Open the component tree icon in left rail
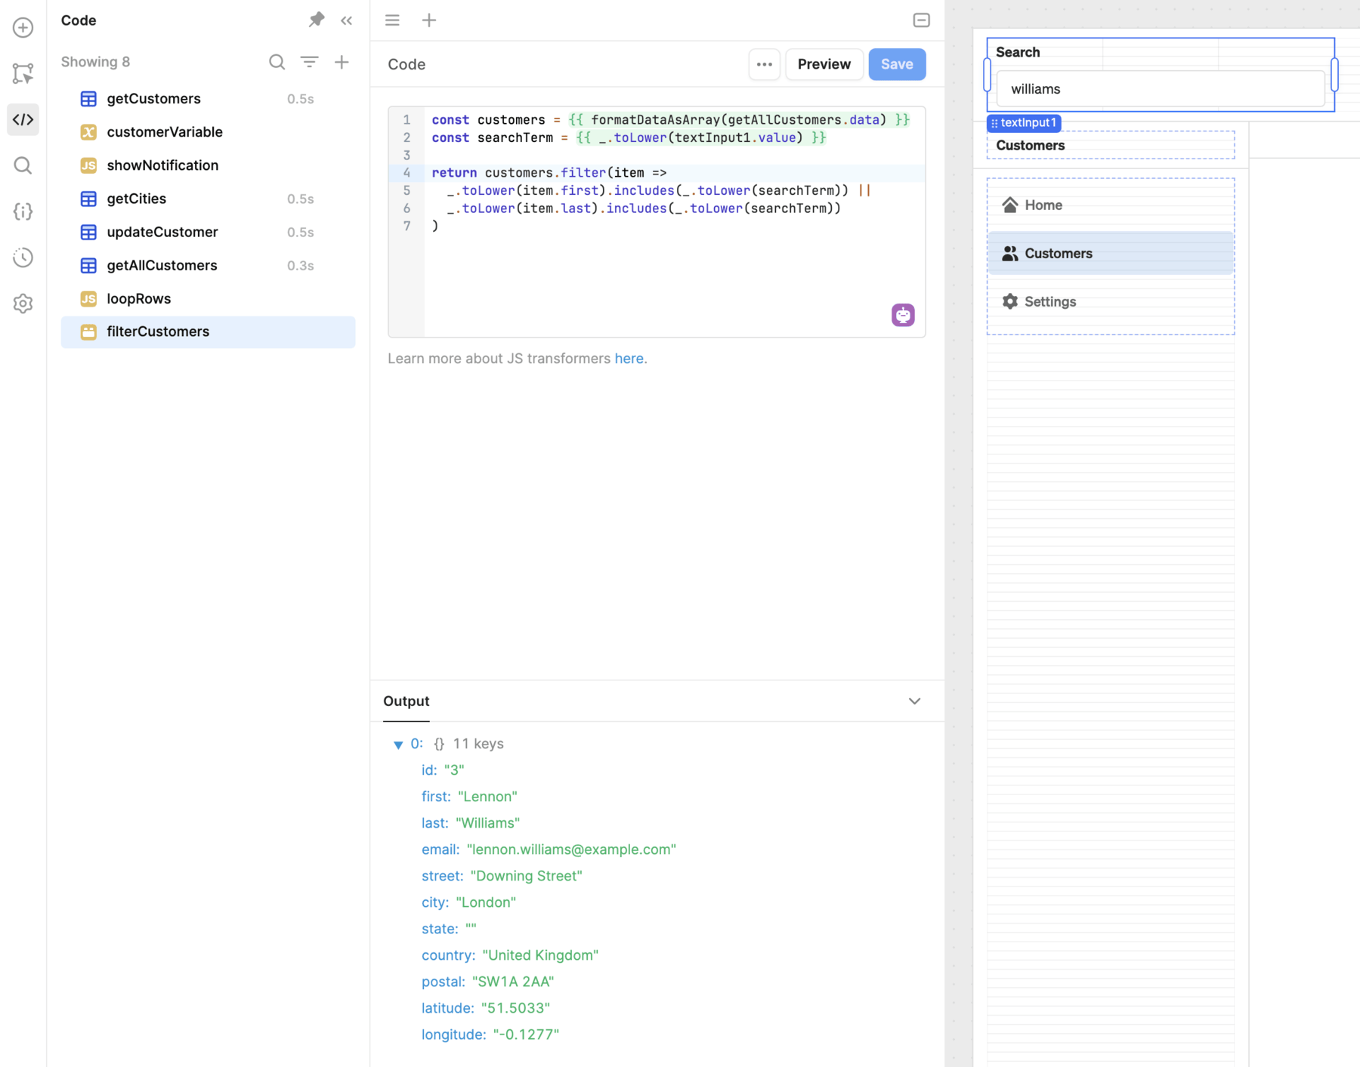 pos(23,73)
